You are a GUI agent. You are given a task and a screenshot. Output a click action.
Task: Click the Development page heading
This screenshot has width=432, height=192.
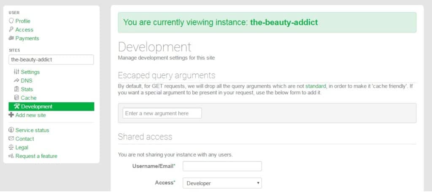[x=154, y=47]
